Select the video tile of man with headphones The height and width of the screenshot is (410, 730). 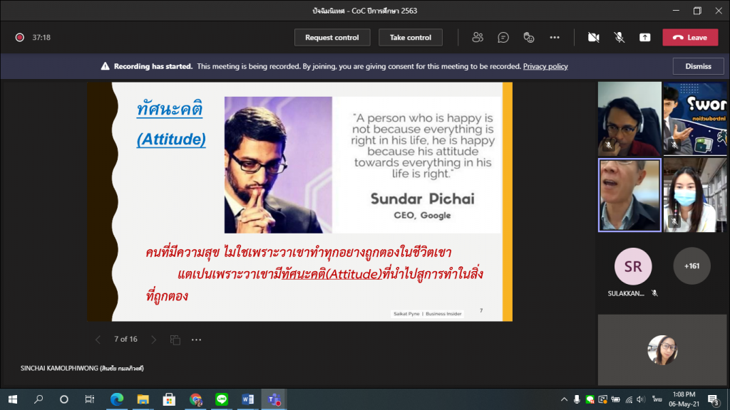point(629,119)
